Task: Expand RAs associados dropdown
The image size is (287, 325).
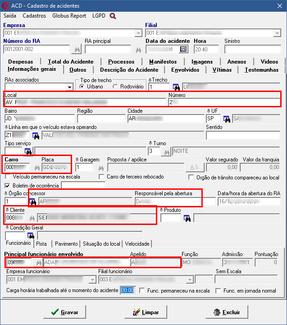Action: pos(69,87)
